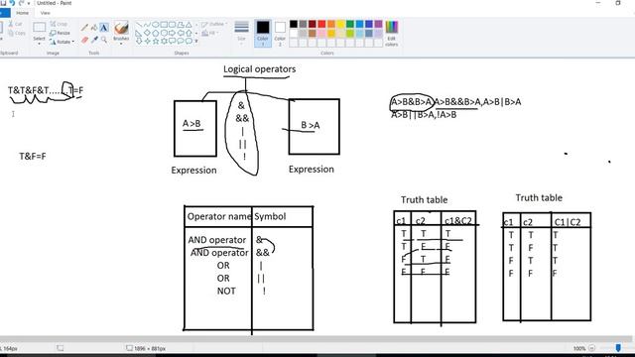Screen dimensions: 635x357
Task: Select the Pencil tool
Action: tap(84, 28)
